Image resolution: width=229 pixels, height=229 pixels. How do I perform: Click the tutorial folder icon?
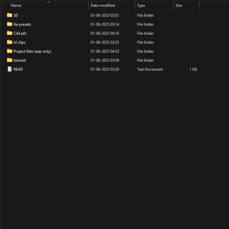pyautogui.click(x=10, y=60)
